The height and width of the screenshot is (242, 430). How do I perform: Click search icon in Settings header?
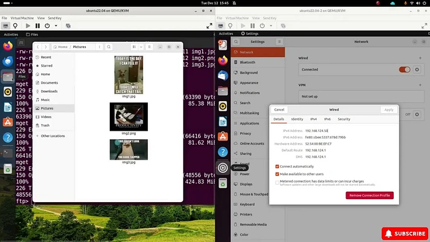pos(236,42)
